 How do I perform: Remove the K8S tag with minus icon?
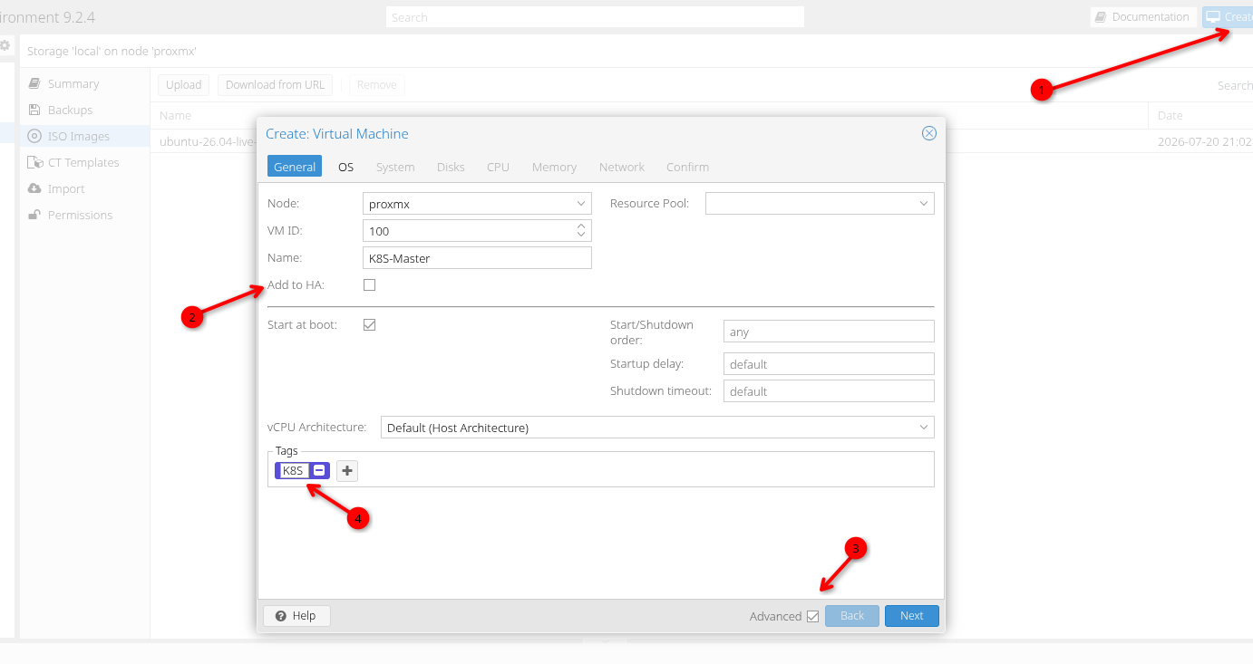[319, 471]
